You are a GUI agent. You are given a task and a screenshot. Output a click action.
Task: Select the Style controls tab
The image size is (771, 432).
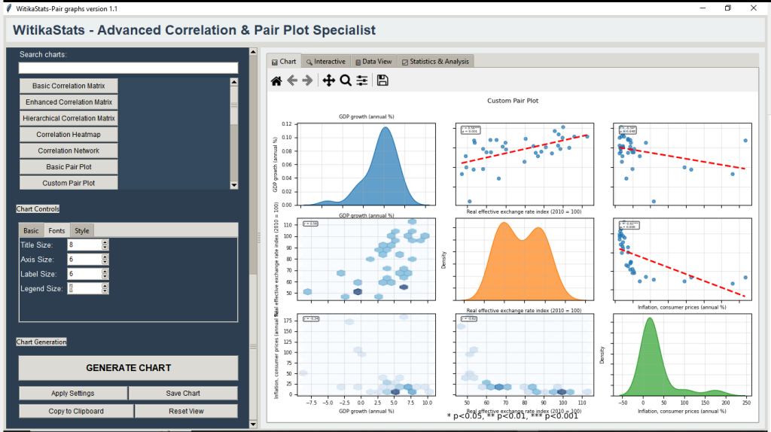(x=82, y=230)
